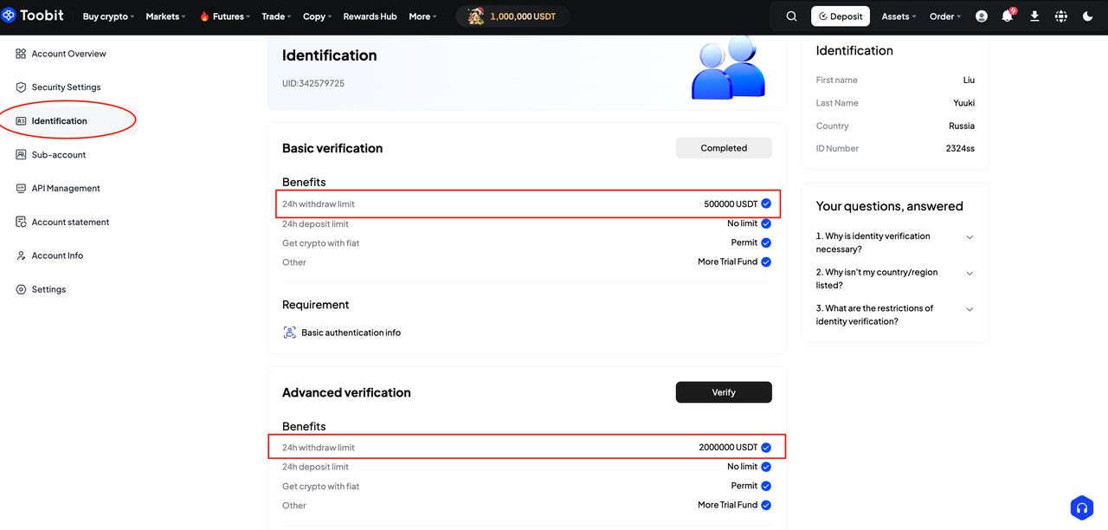Click the Sub-account sidebar icon

[21, 155]
